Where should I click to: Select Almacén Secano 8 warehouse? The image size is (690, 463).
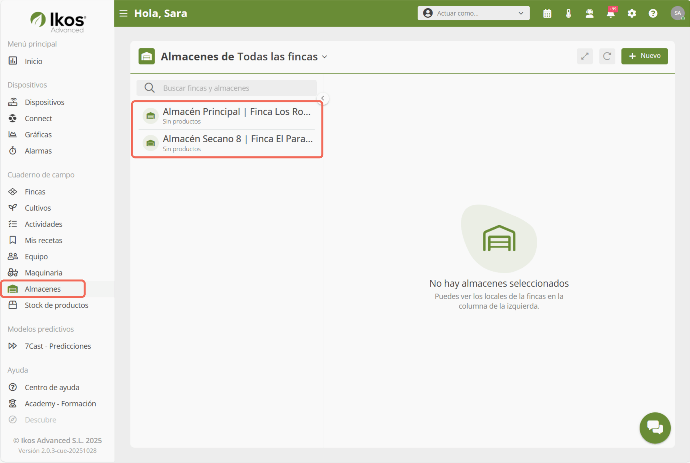[x=227, y=143]
